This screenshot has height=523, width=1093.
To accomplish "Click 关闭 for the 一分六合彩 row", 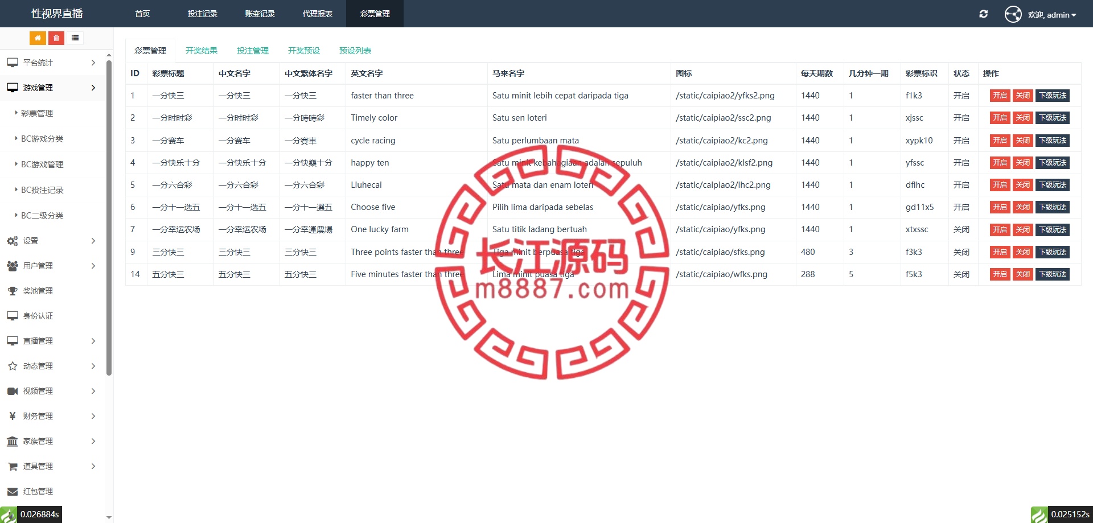I will pyautogui.click(x=1023, y=185).
